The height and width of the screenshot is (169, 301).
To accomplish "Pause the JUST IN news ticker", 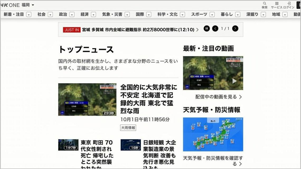I will pyautogui.click(x=207, y=29).
